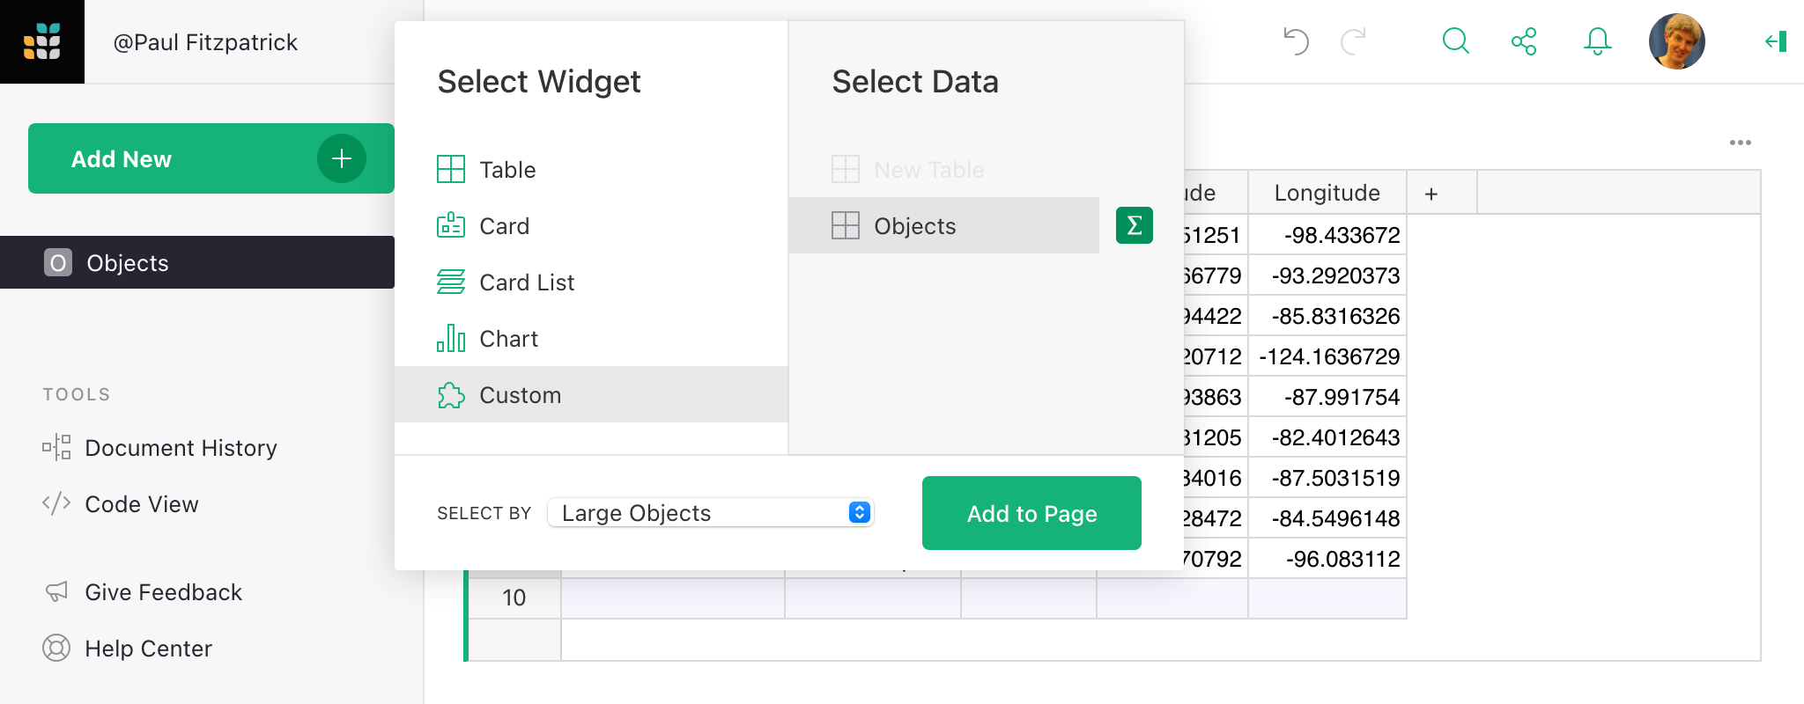Click the @Paul Fitzpatrick workspace name

coord(205,41)
